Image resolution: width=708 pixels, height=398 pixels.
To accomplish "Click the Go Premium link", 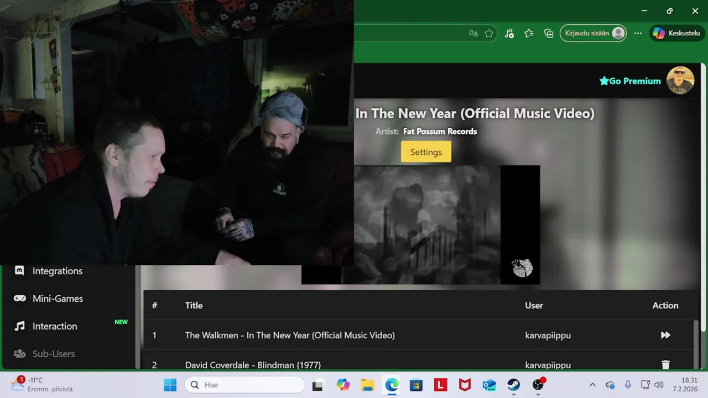I will pos(630,81).
